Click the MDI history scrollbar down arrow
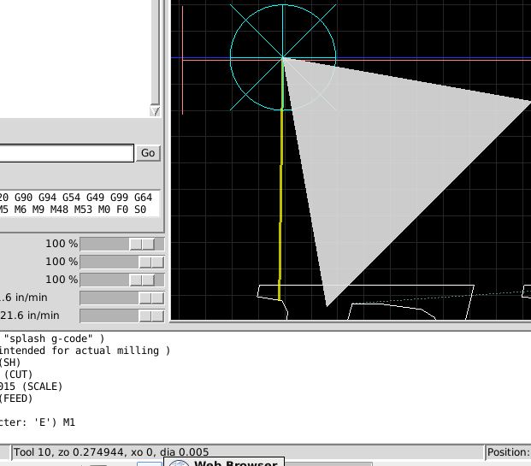531x466 pixels. click(x=155, y=111)
